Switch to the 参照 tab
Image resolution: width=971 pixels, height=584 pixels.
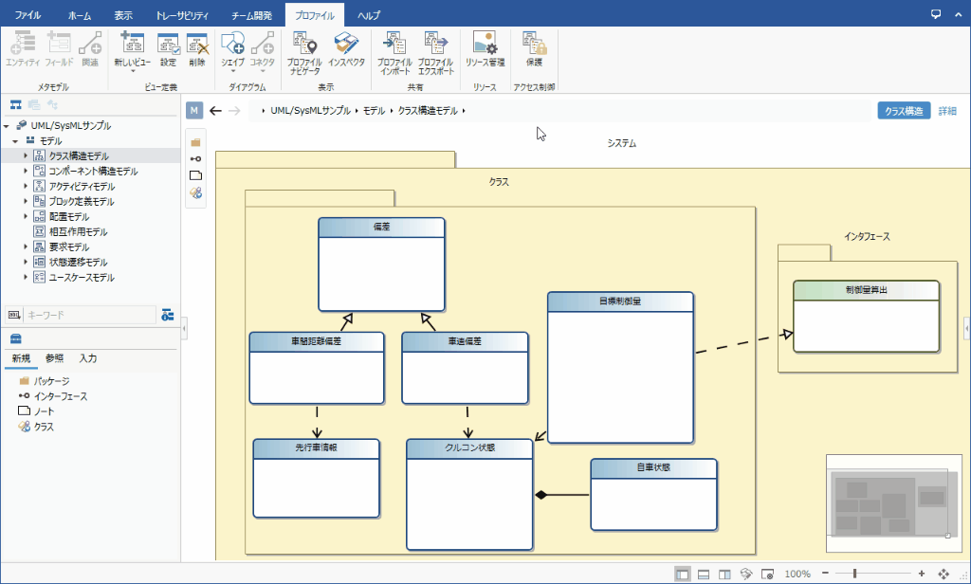point(55,359)
